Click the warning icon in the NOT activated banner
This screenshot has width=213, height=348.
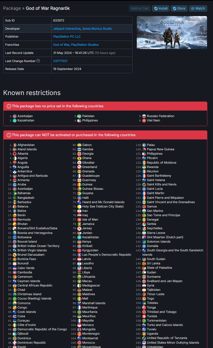pos(9,135)
